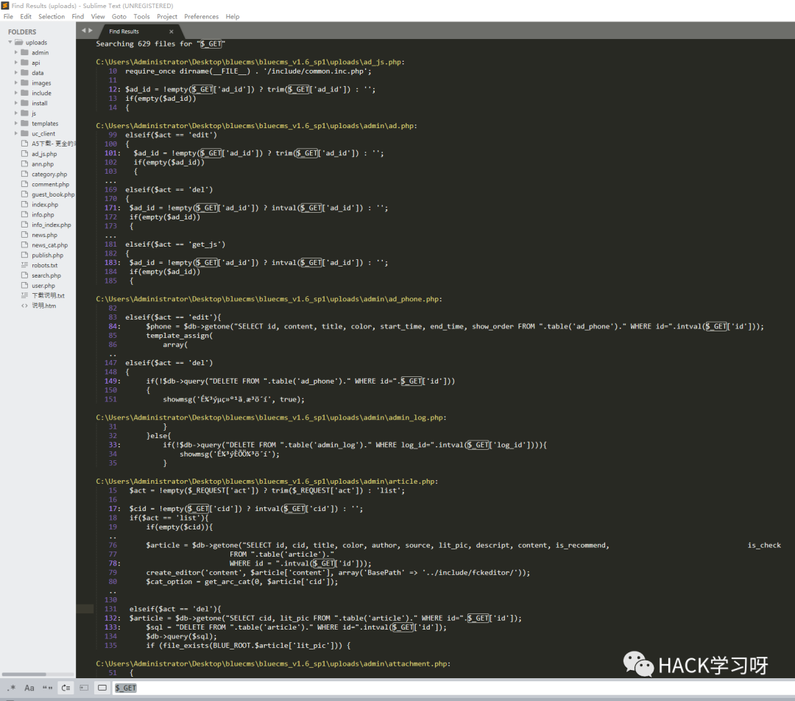Viewport: 795px width, 701px height.
Task: Open the Edit menu
Action: coord(26,16)
